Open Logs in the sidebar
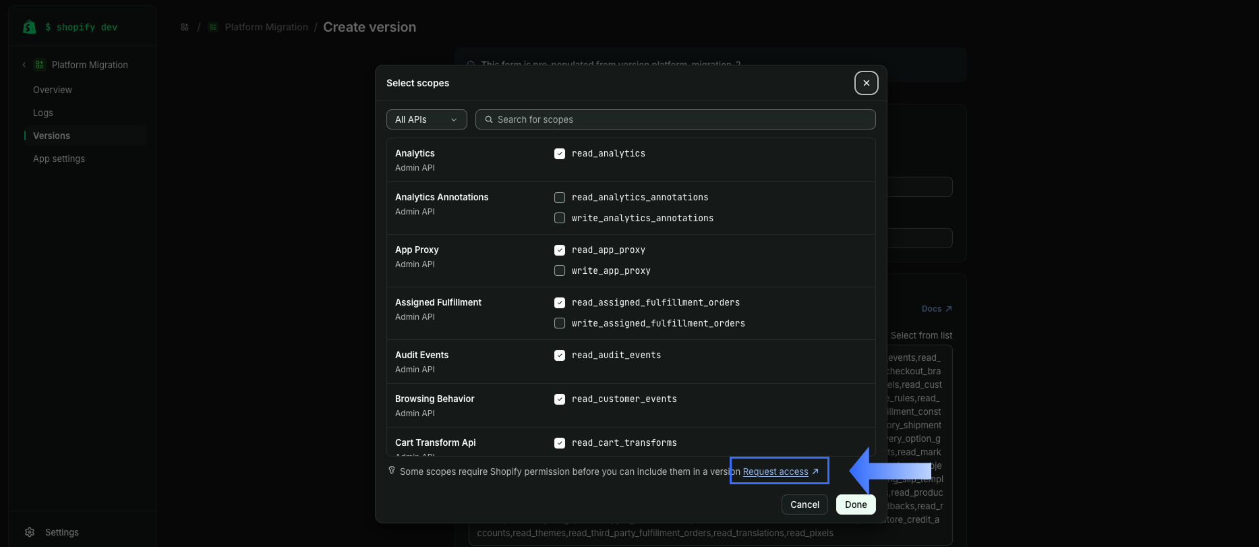1259x547 pixels. click(x=43, y=113)
